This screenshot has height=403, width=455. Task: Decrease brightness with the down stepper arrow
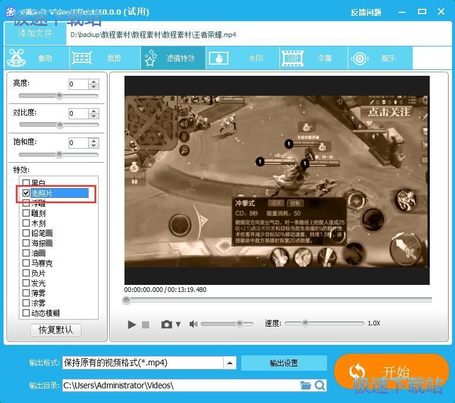click(93, 87)
